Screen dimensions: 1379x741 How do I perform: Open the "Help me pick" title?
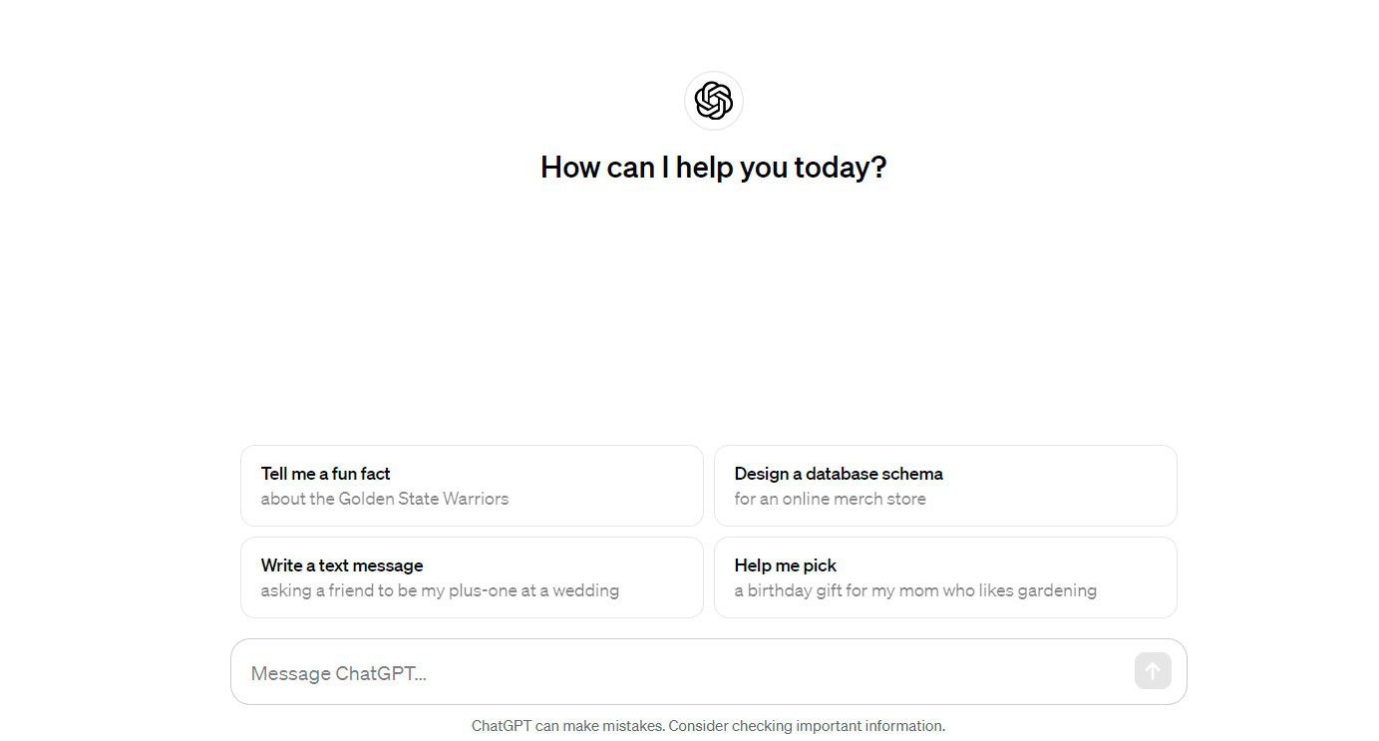[785, 565]
